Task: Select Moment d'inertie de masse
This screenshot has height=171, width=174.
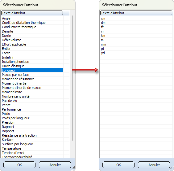Action: (32, 88)
